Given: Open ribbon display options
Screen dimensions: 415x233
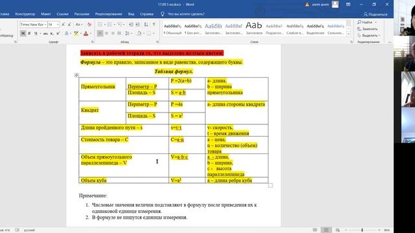Looking at the screenshot, I should pos(348,5).
